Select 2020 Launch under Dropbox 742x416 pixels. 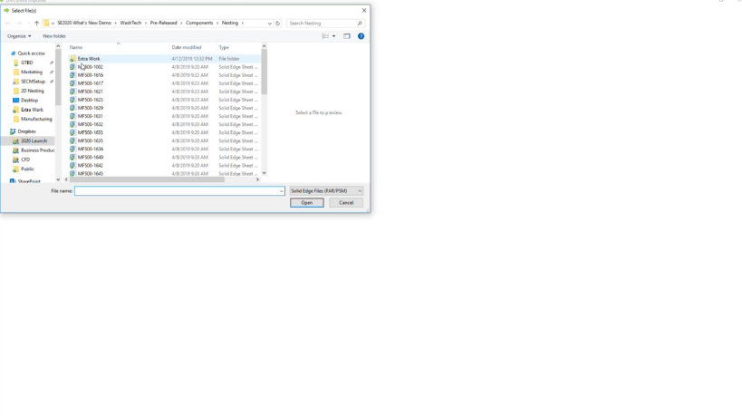pos(34,141)
